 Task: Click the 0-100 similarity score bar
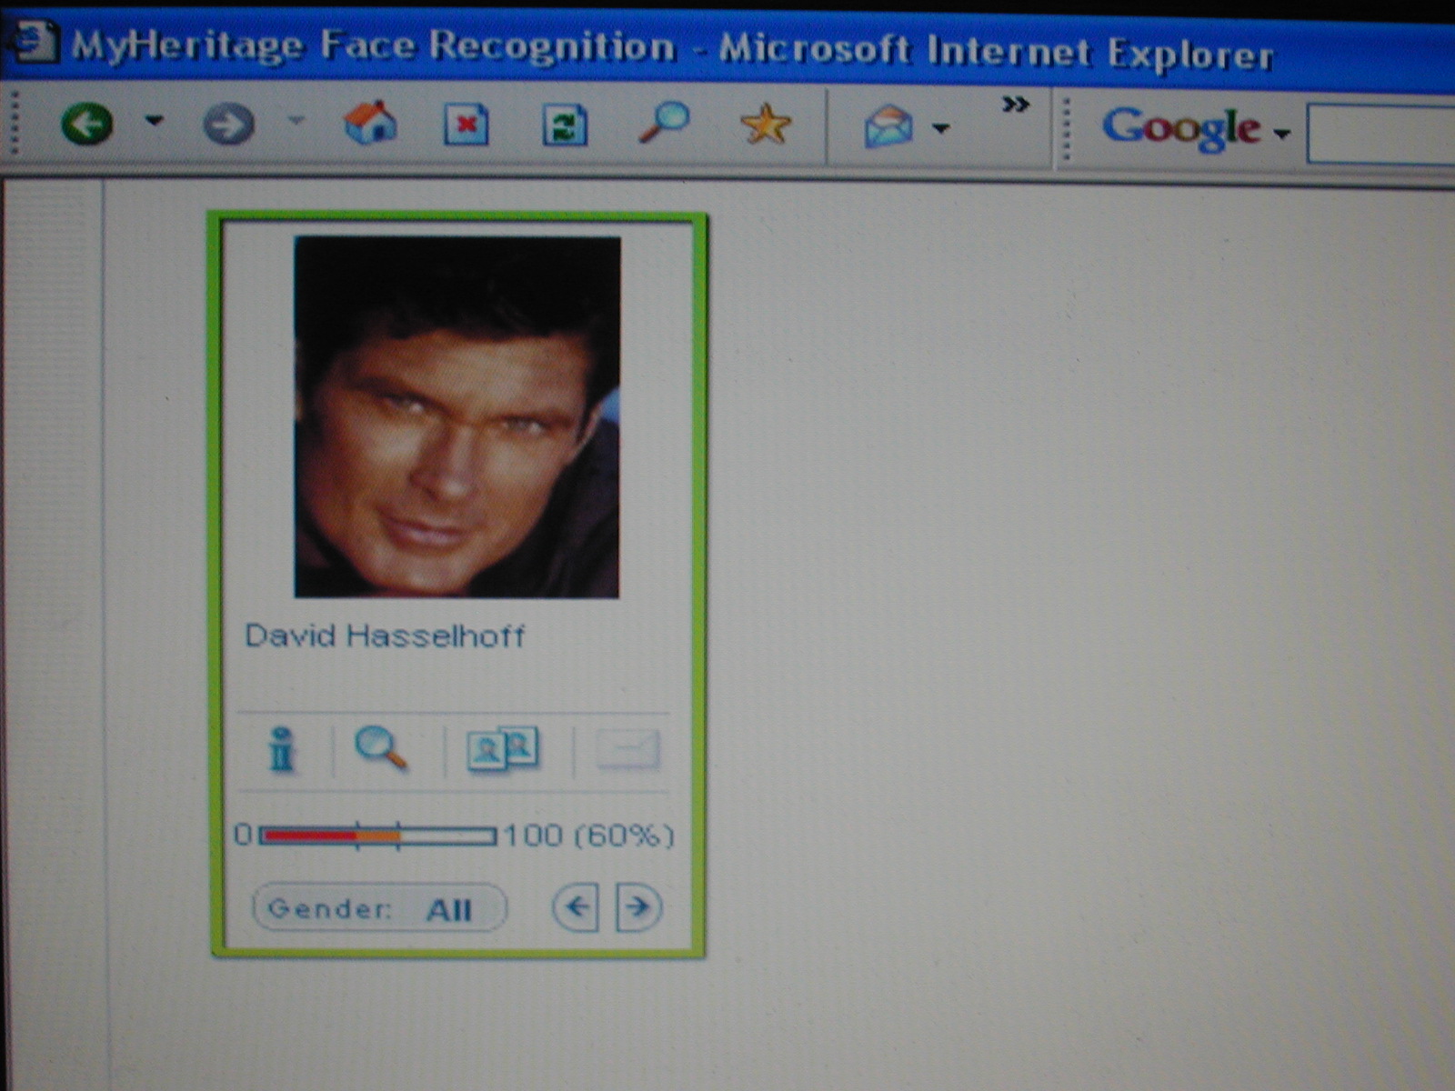click(x=377, y=836)
